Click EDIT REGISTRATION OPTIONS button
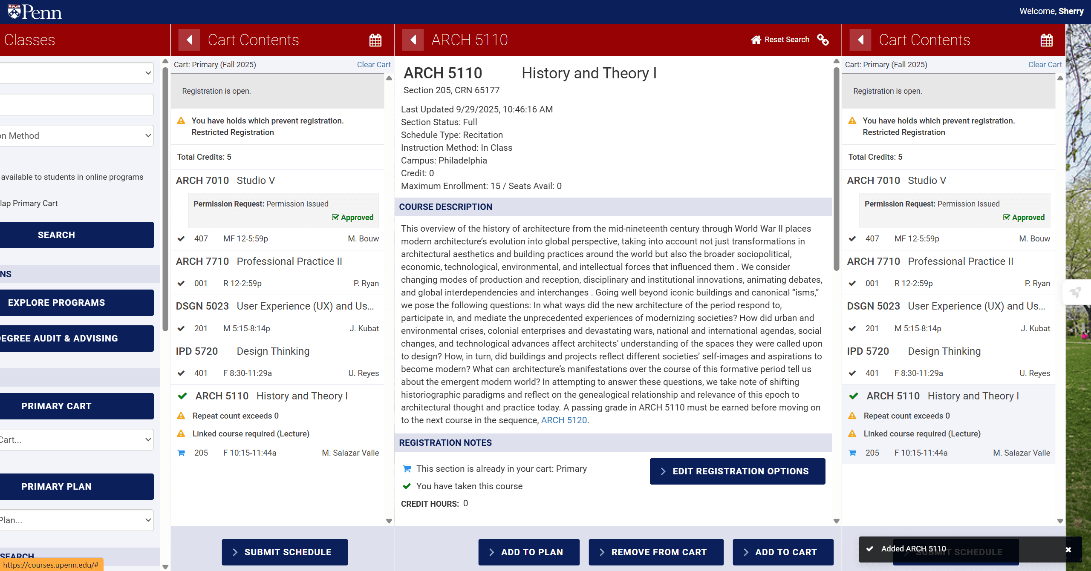The height and width of the screenshot is (571, 1091). [x=738, y=471]
